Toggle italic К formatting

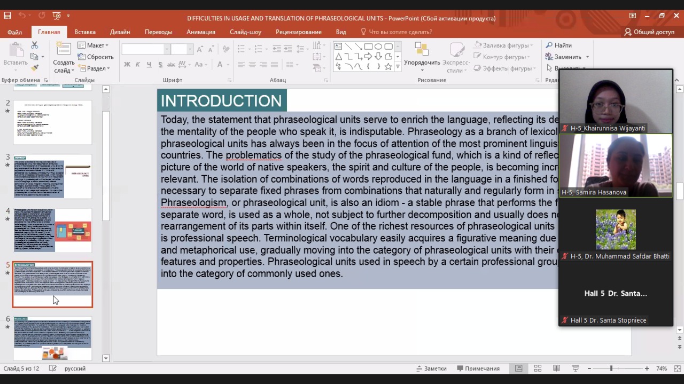pos(138,65)
